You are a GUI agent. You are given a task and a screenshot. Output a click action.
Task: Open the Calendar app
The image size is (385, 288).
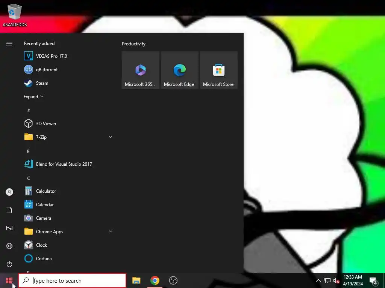[x=69, y=205]
